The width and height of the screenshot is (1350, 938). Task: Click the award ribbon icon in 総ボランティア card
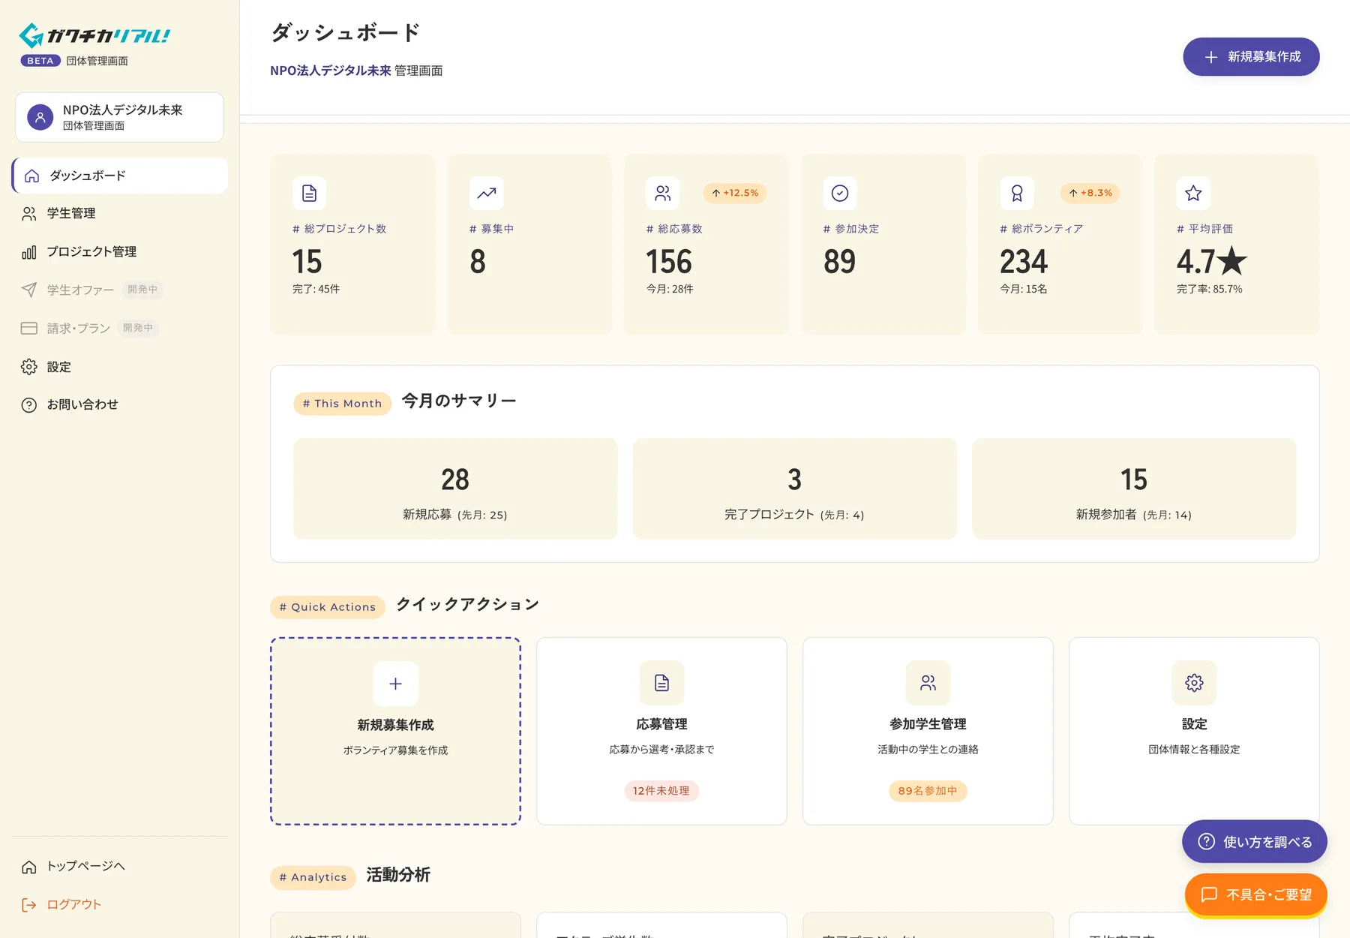(x=1017, y=194)
